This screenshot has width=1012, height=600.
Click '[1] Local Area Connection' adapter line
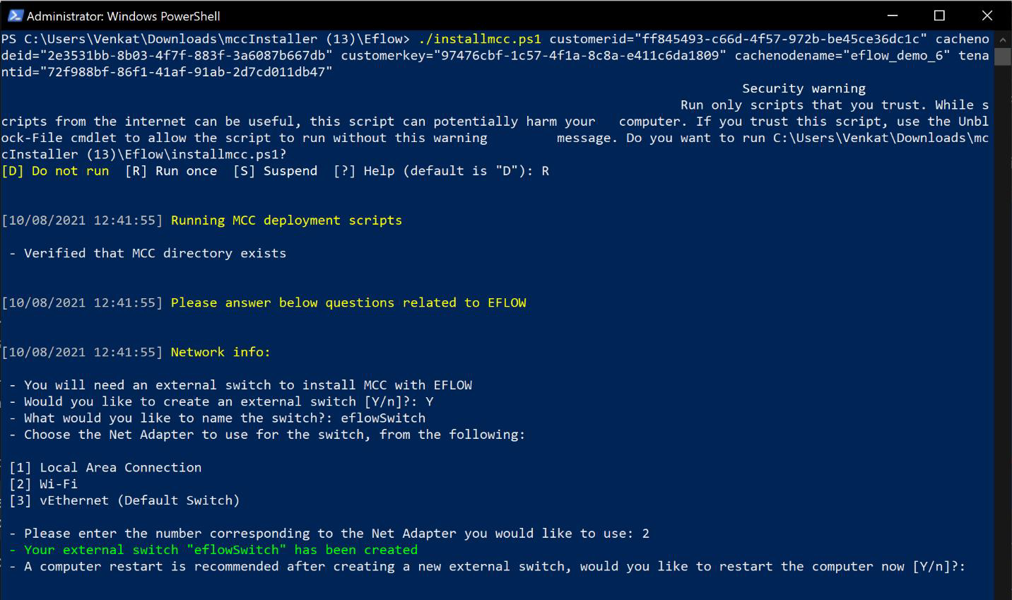[x=105, y=468]
